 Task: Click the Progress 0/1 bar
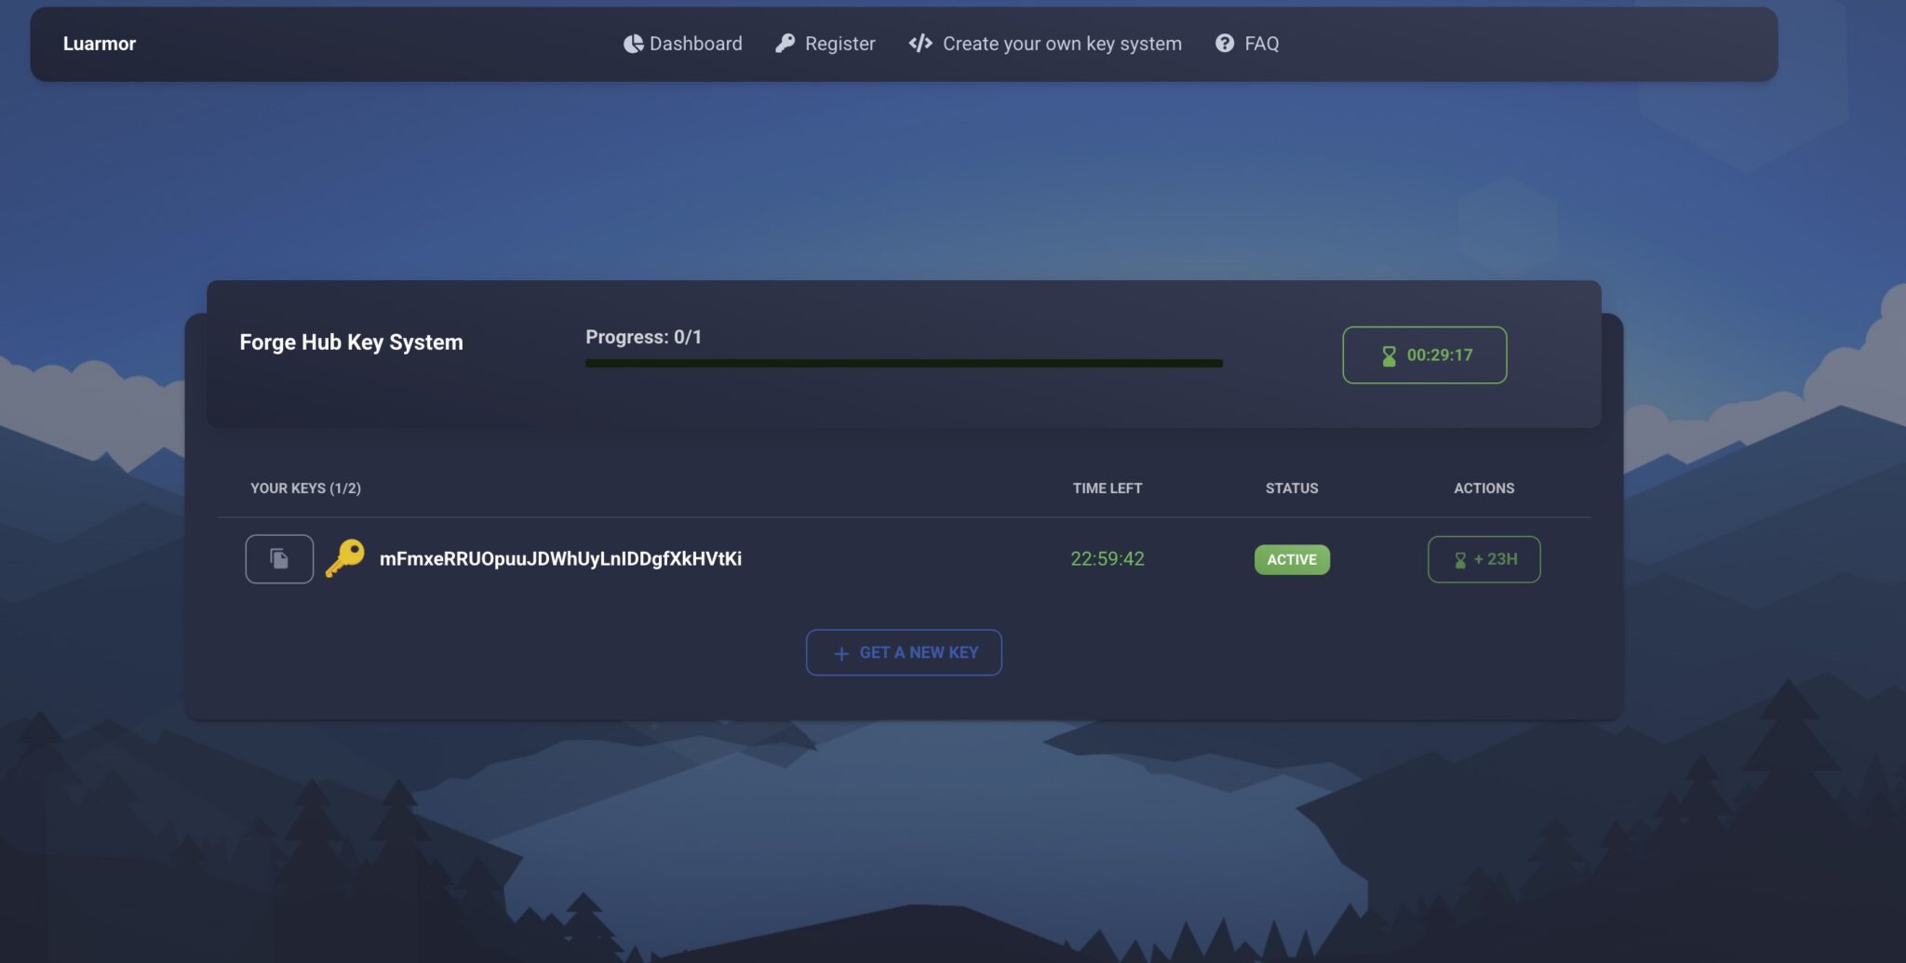904,363
